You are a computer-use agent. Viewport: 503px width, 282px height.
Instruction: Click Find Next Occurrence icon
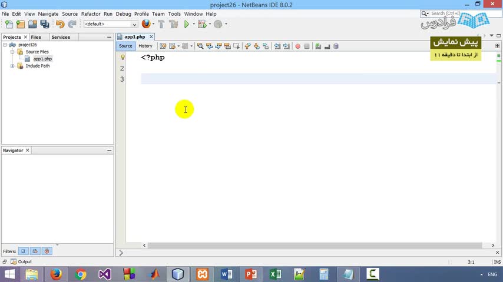pos(219,46)
